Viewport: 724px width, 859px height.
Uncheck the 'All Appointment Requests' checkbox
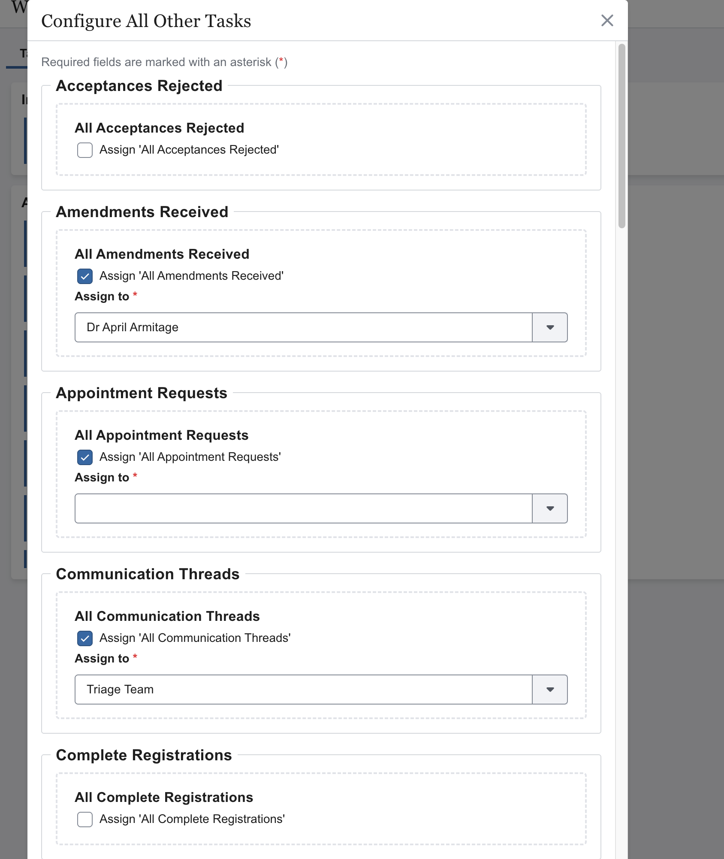(85, 457)
